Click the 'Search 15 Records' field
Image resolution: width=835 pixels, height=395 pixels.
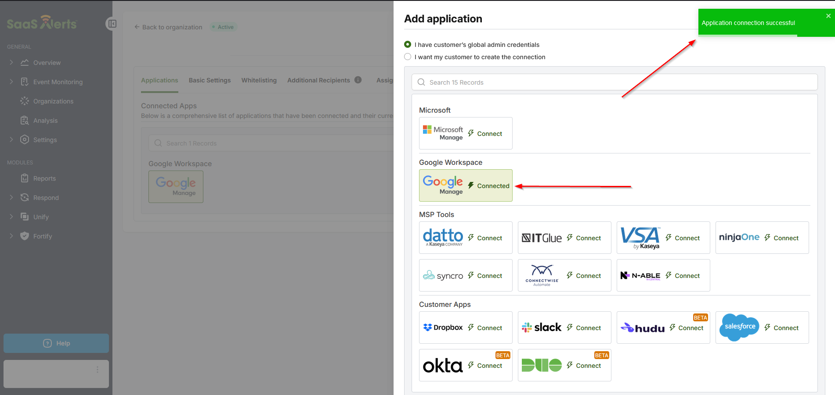614,82
